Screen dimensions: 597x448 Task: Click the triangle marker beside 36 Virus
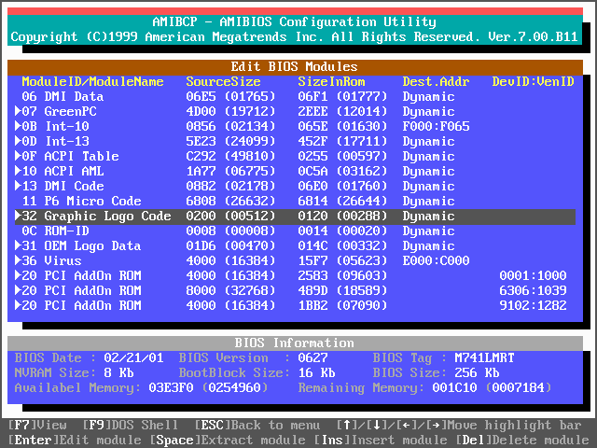18,260
